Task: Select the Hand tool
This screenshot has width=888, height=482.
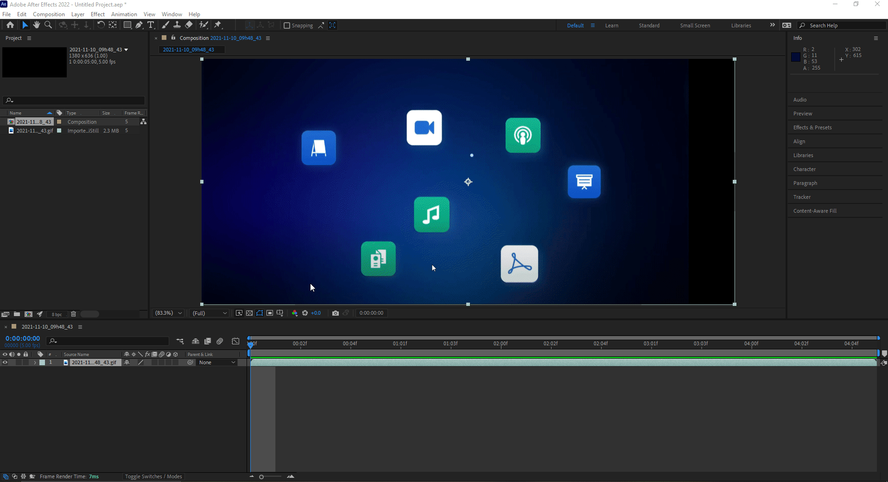Action: coord(37,25)
